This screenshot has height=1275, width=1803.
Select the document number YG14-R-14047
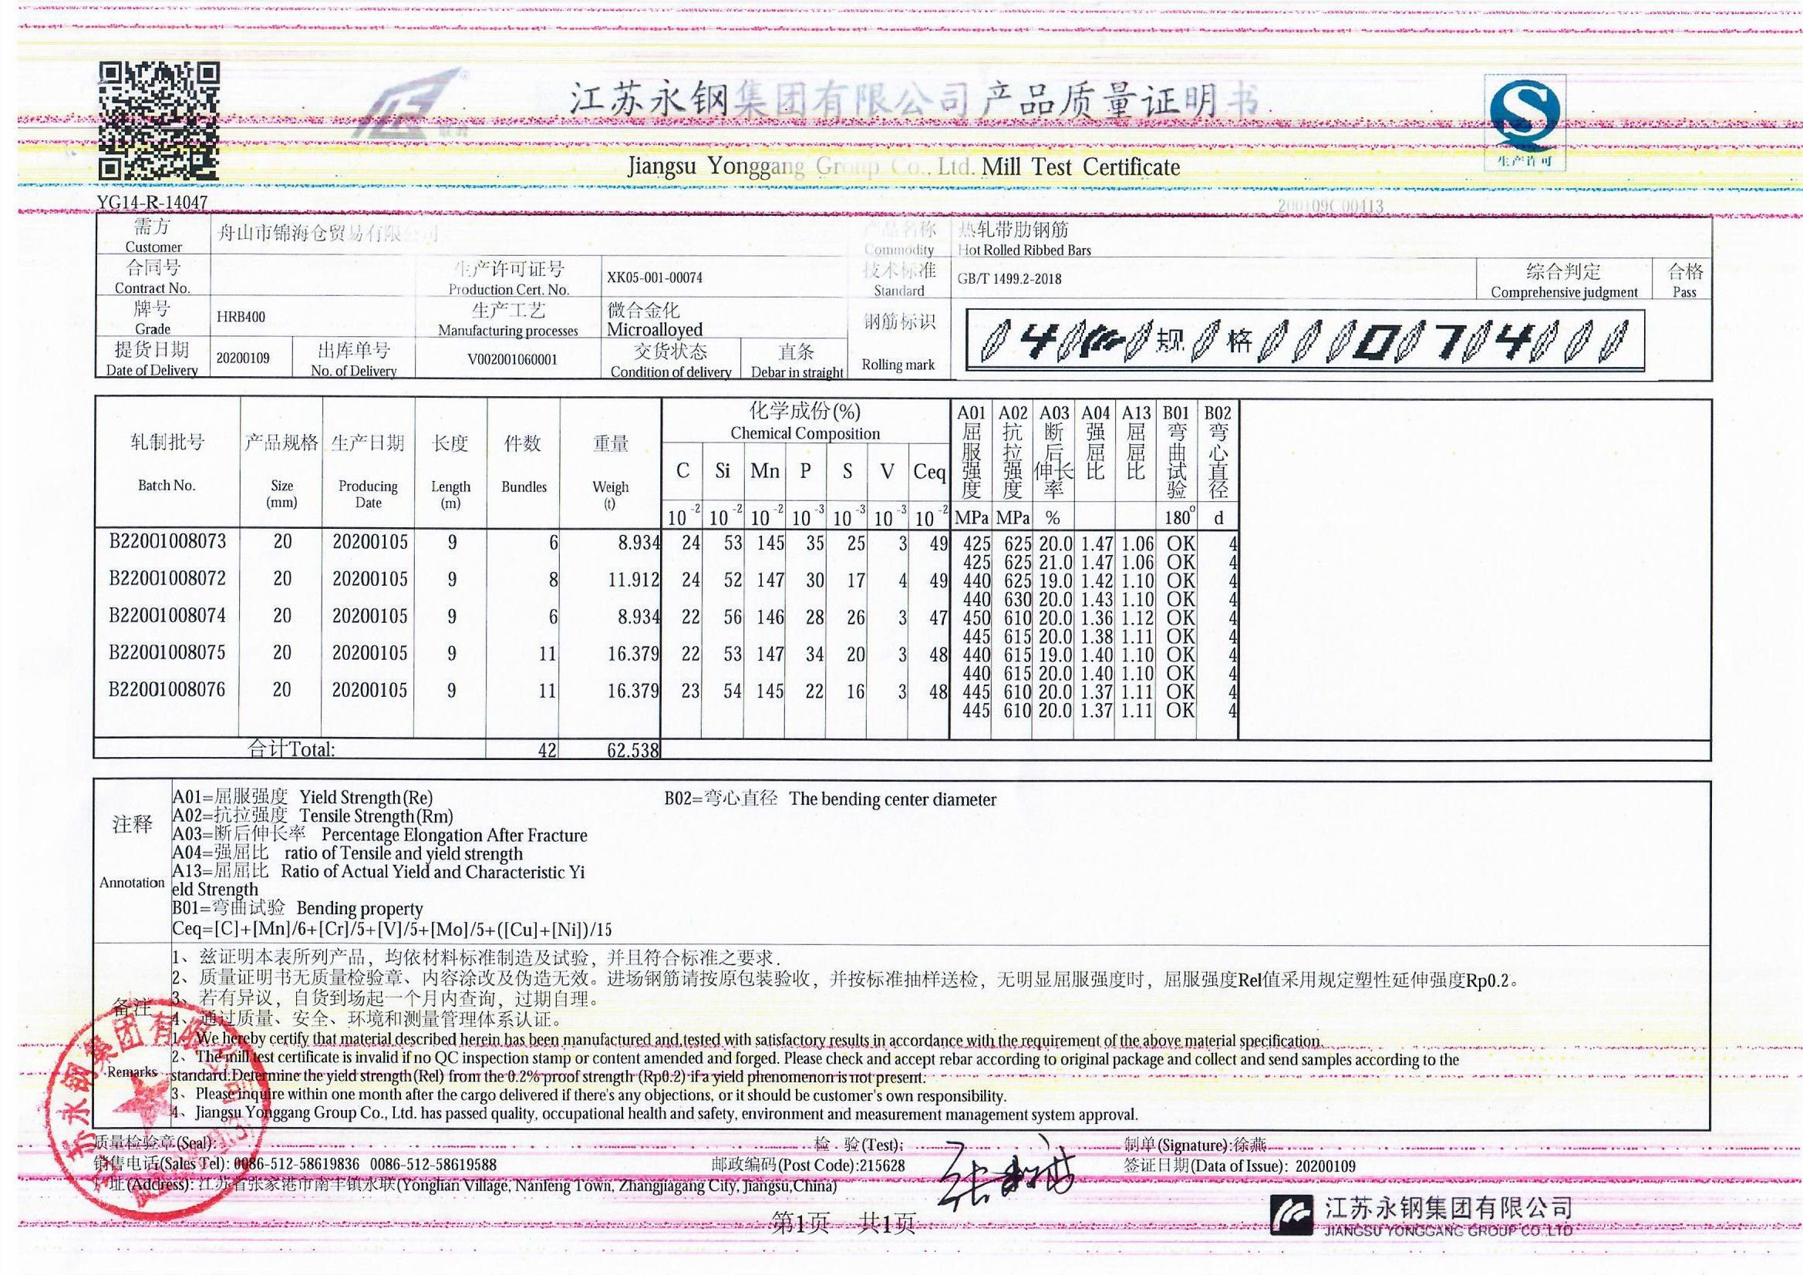153,203
